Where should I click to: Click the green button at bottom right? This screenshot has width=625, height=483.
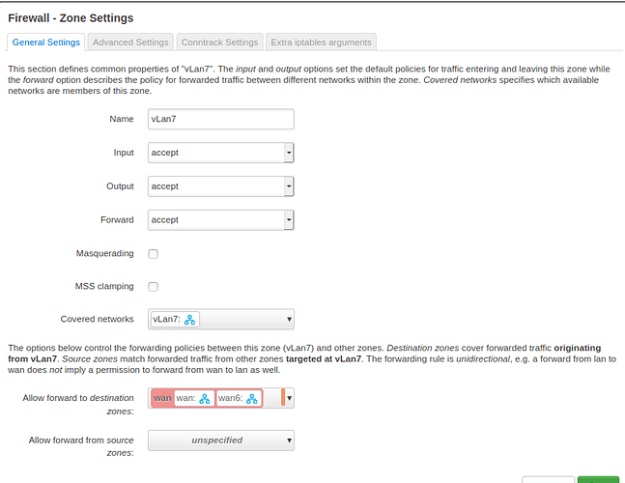(598, 479)
